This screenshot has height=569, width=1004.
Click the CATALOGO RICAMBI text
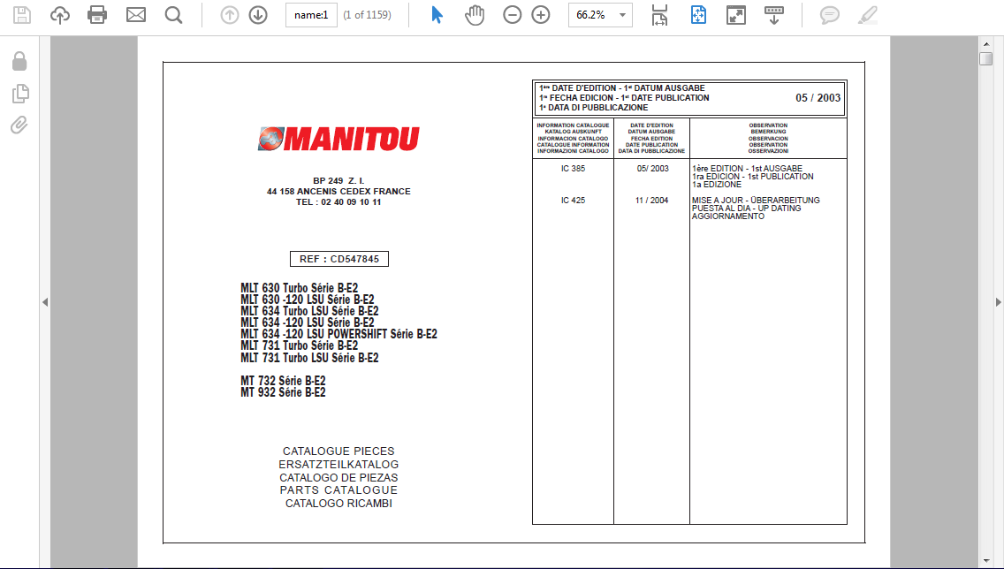point(338,504)
